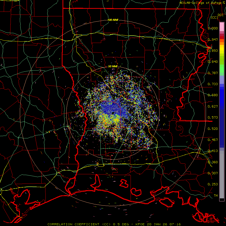Click the 0.520 scale value
The image size is (226, 226).
pos(213,129)
